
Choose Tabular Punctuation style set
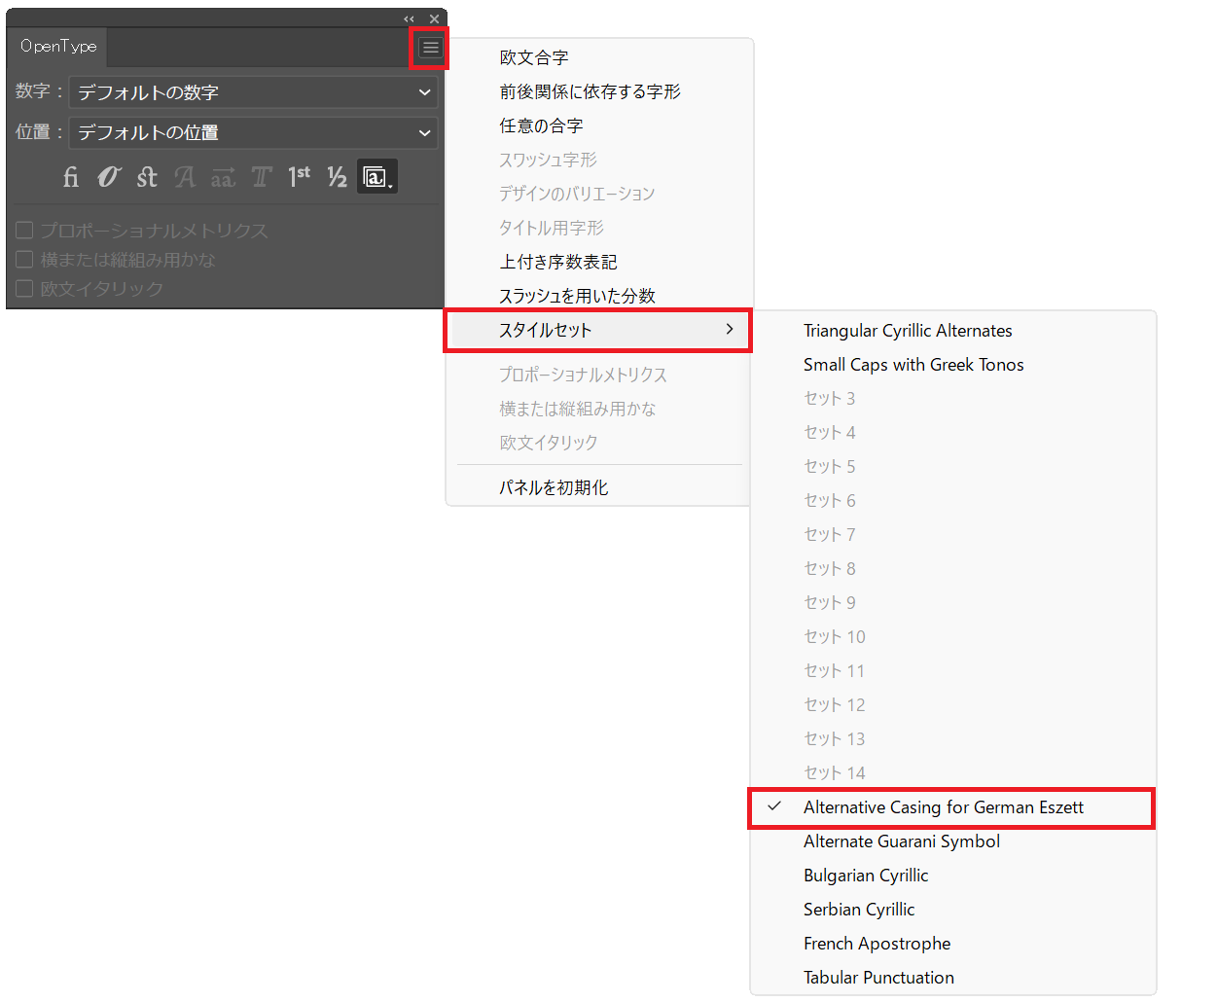878,978
